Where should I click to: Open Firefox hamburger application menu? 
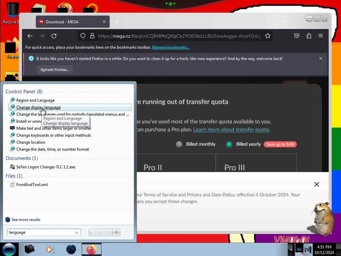(x=321, y=36)
